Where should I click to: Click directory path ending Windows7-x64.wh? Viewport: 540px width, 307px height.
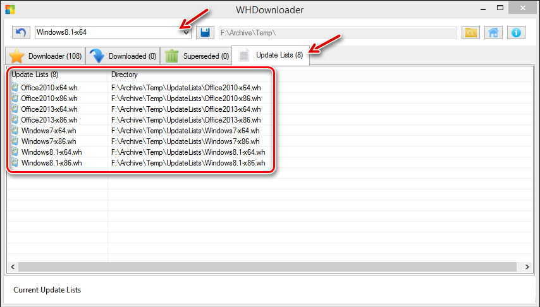coord(185,130)
